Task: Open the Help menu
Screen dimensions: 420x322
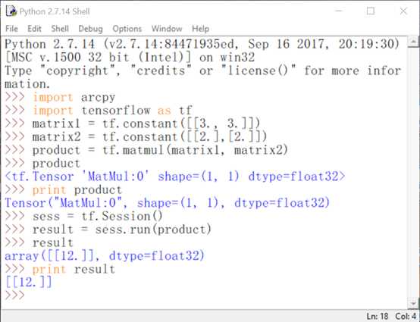Action: [x=200, y=29]
